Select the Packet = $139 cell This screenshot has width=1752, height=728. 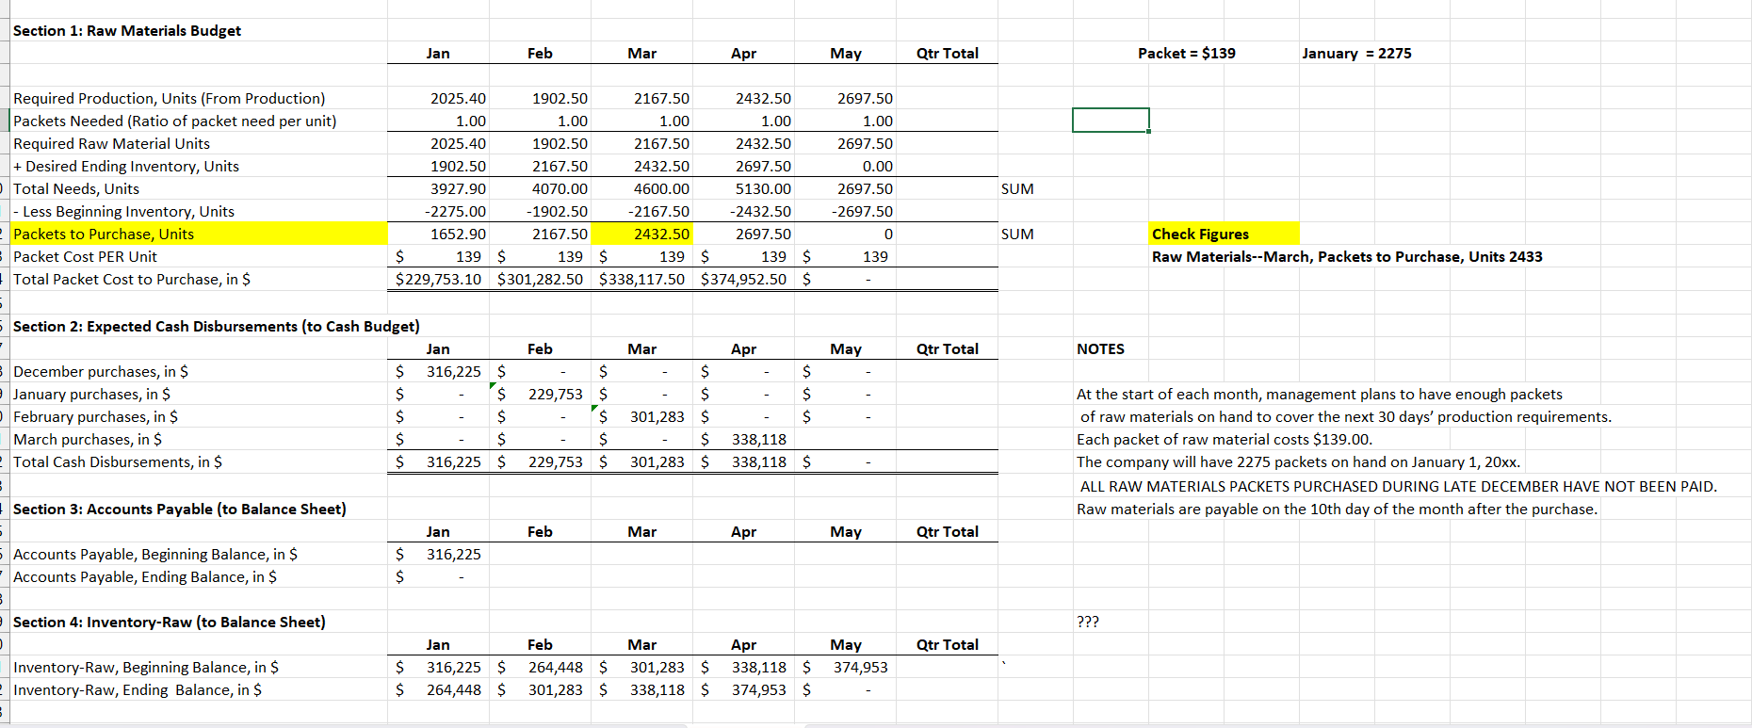pos(1186,54)
